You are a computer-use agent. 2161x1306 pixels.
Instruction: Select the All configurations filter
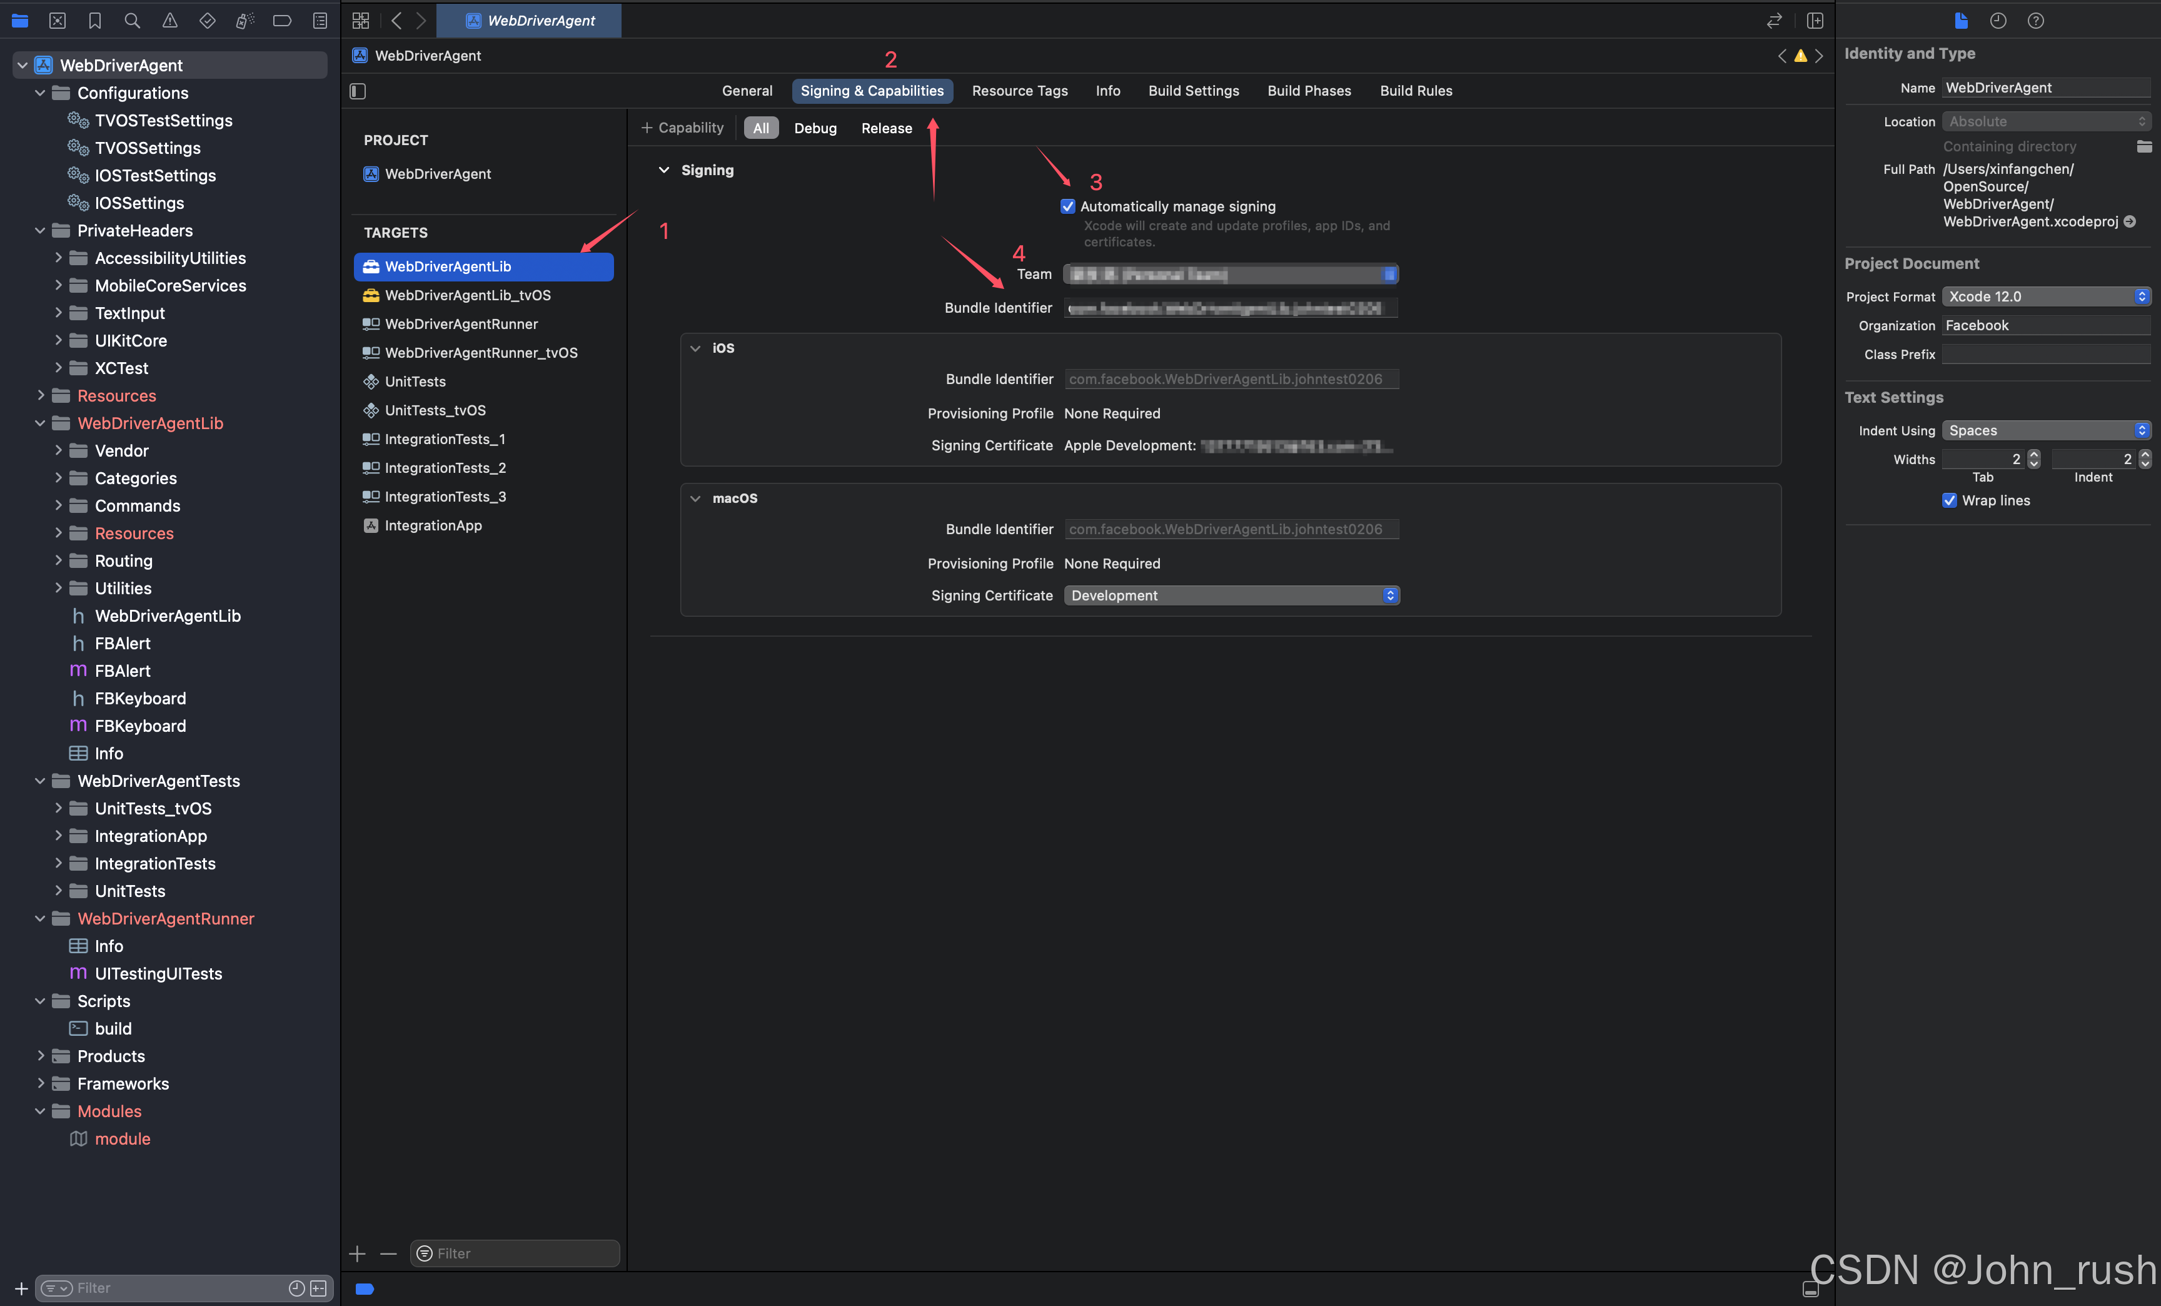[760, 128]
